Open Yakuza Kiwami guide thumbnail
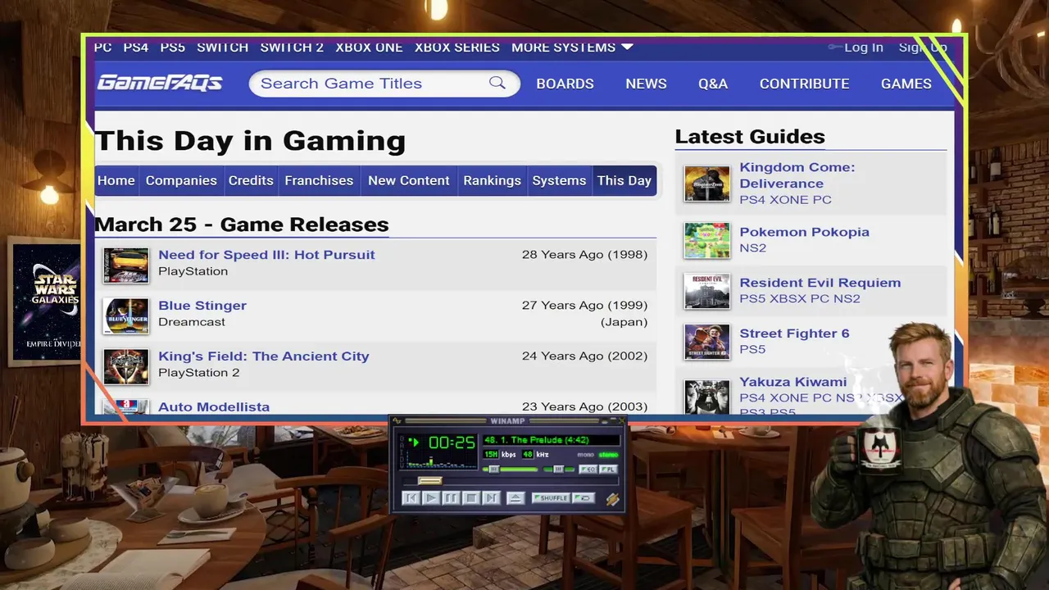Screen dimensions: 1049x590 point(707,395)
